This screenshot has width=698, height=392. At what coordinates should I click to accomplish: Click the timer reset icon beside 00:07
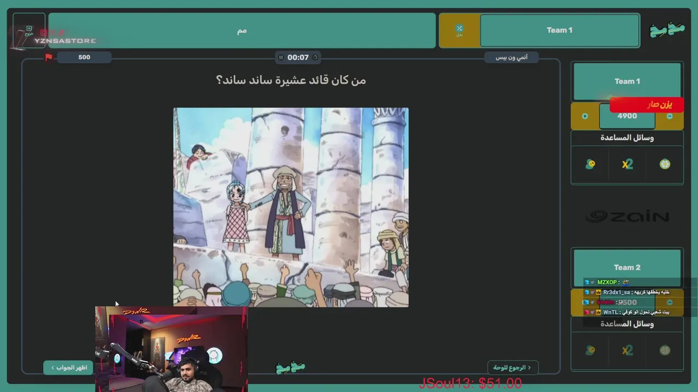tap(315, 57)
